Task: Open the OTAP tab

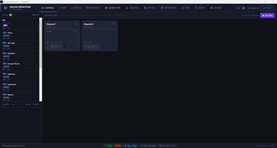Action: click(x=186, y=8)
